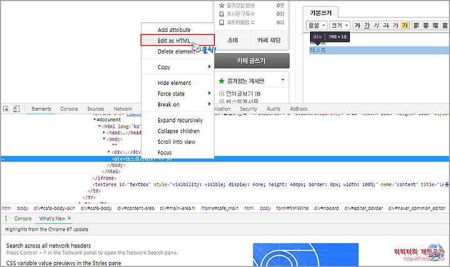Click the 카페 글쓰기 write button
The width and height of the screenshot is (450, 267).
[251, 61]
